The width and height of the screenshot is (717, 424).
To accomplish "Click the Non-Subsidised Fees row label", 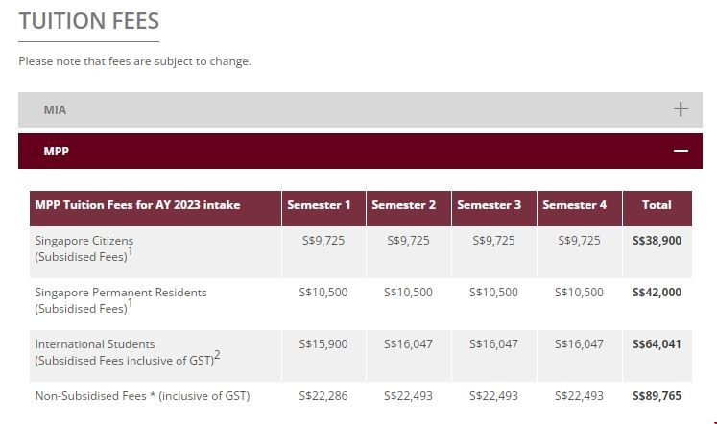I will (142, 396).
